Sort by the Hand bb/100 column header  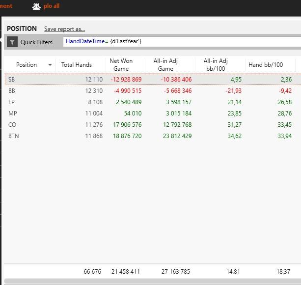pos(266,65)
